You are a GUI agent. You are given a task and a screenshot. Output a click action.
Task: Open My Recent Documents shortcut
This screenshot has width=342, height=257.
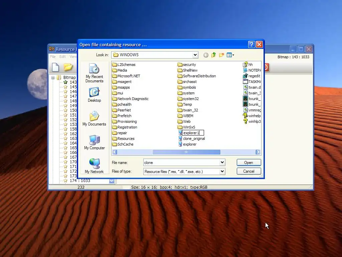(95, 73)
